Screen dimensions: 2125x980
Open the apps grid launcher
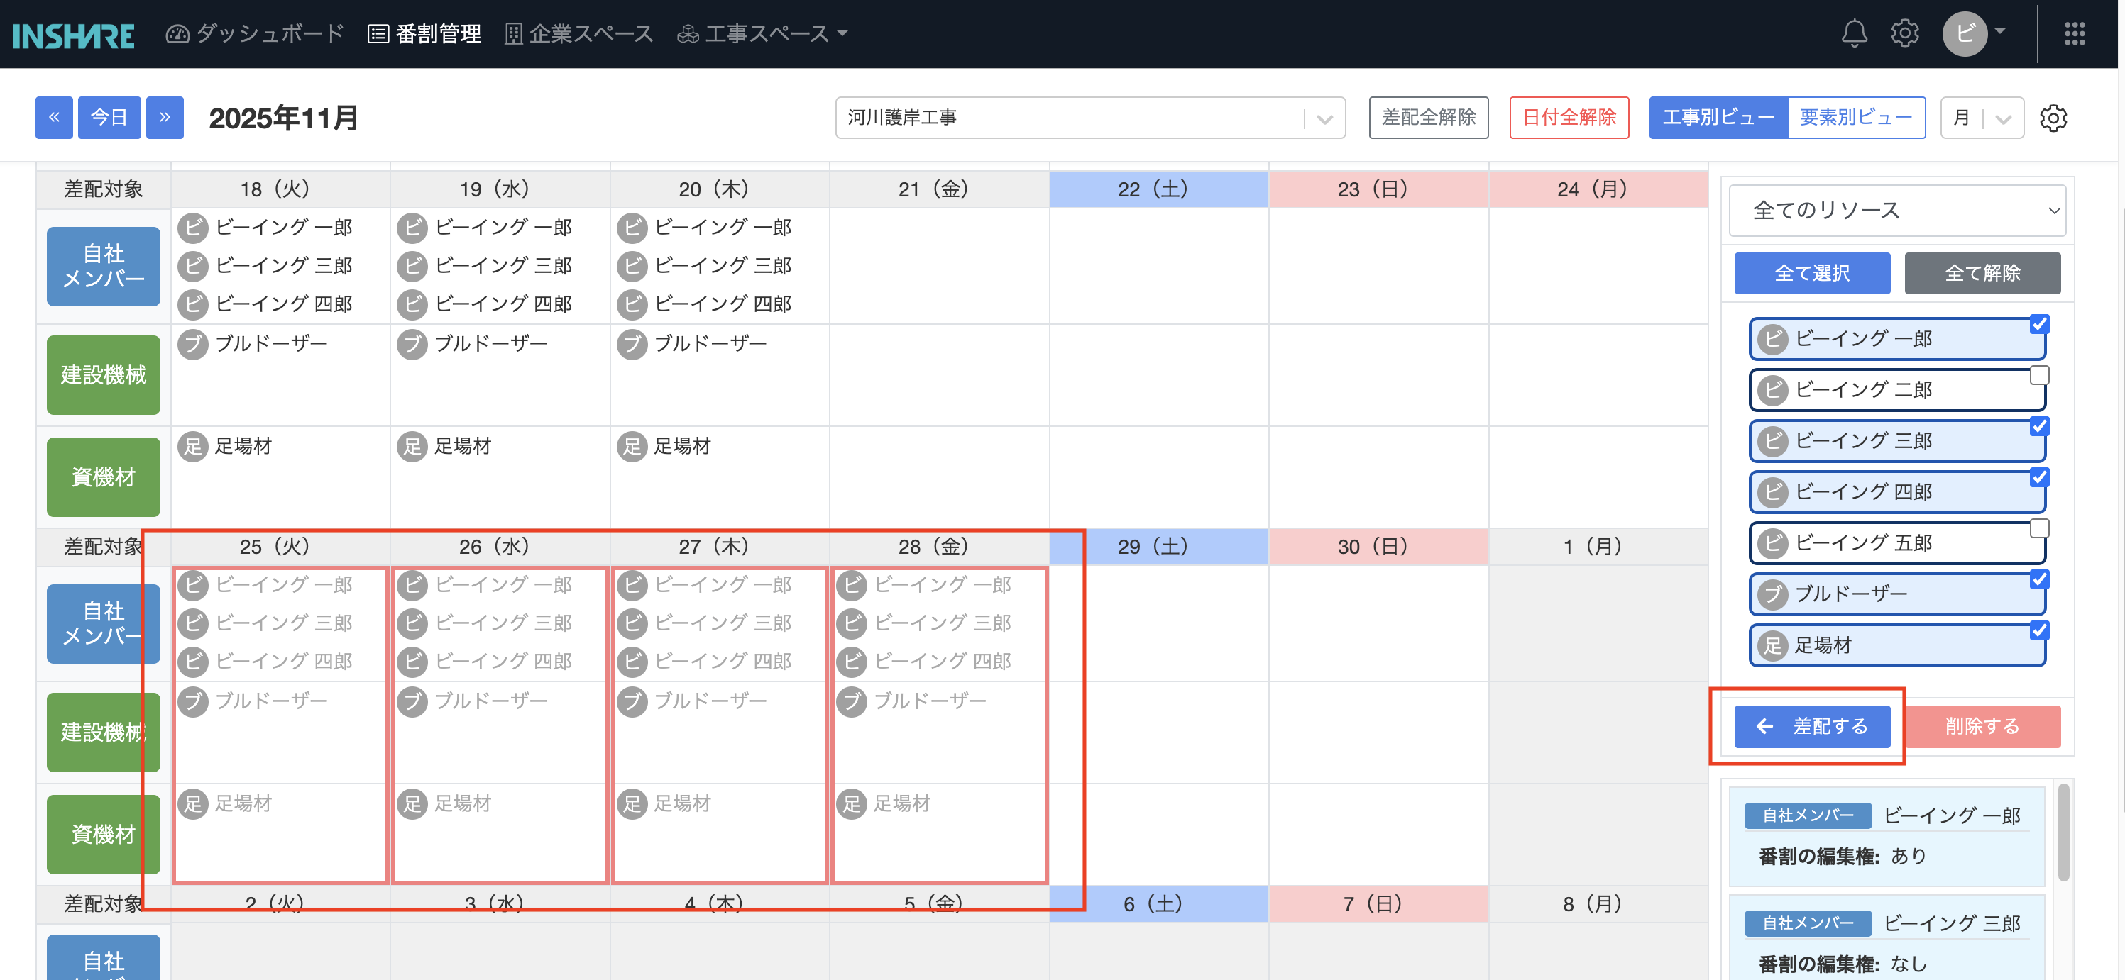[2074, 34]
